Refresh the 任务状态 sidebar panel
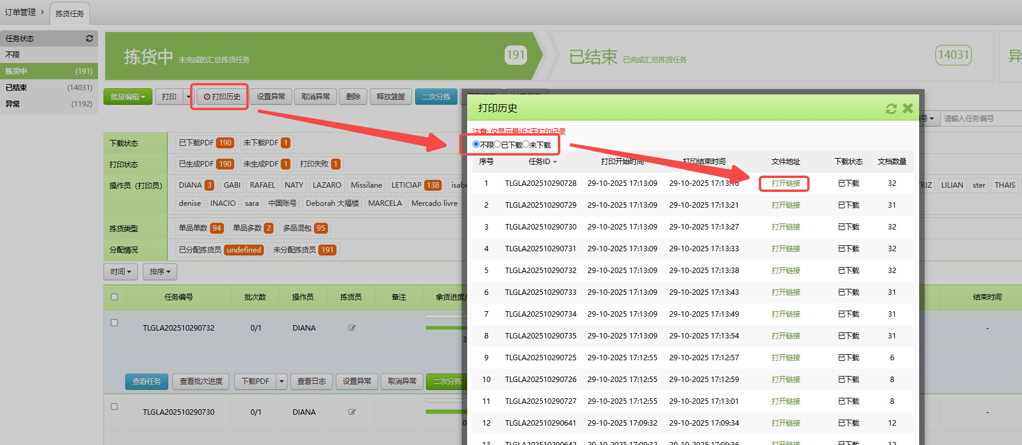The width and height of the screenshot is (1022, 445). pyautogui.click(x=90, y=38)
